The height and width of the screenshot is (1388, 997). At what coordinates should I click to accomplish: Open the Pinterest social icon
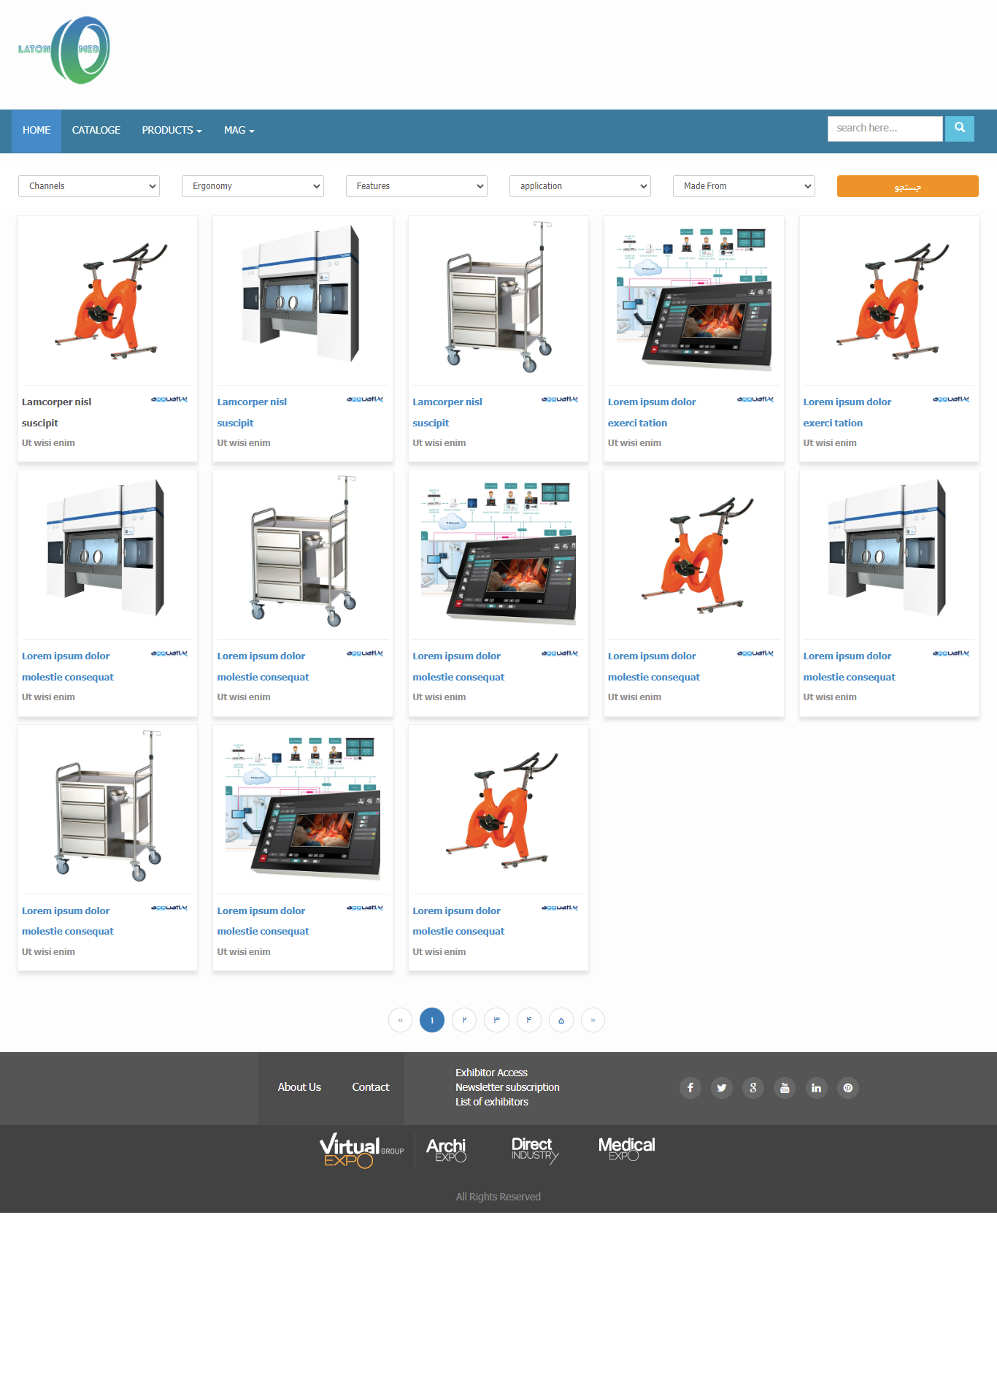847,1088
